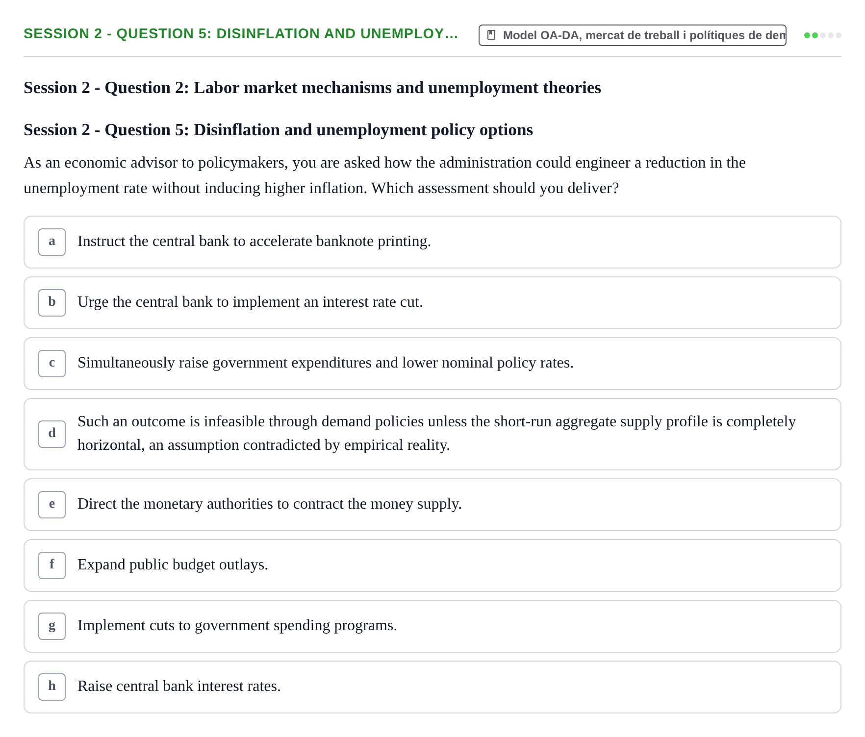
Task: Click the question prompt paragraph
Action: pyautogui.click(x=384, y=175)
